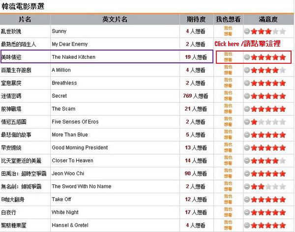
Task: Click the '90 人想看' count for Jeon Woo Chi
Action: (x=196, y=174)
